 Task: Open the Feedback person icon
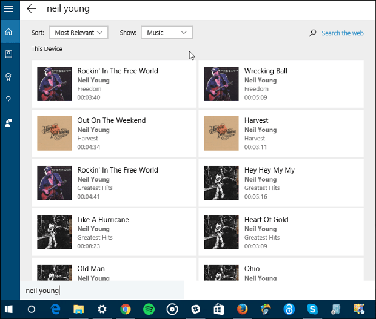click(x=8, y=123)
